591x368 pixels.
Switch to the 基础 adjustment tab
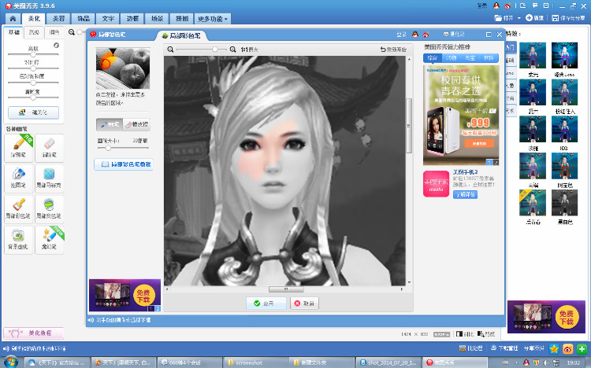(14, 32)
